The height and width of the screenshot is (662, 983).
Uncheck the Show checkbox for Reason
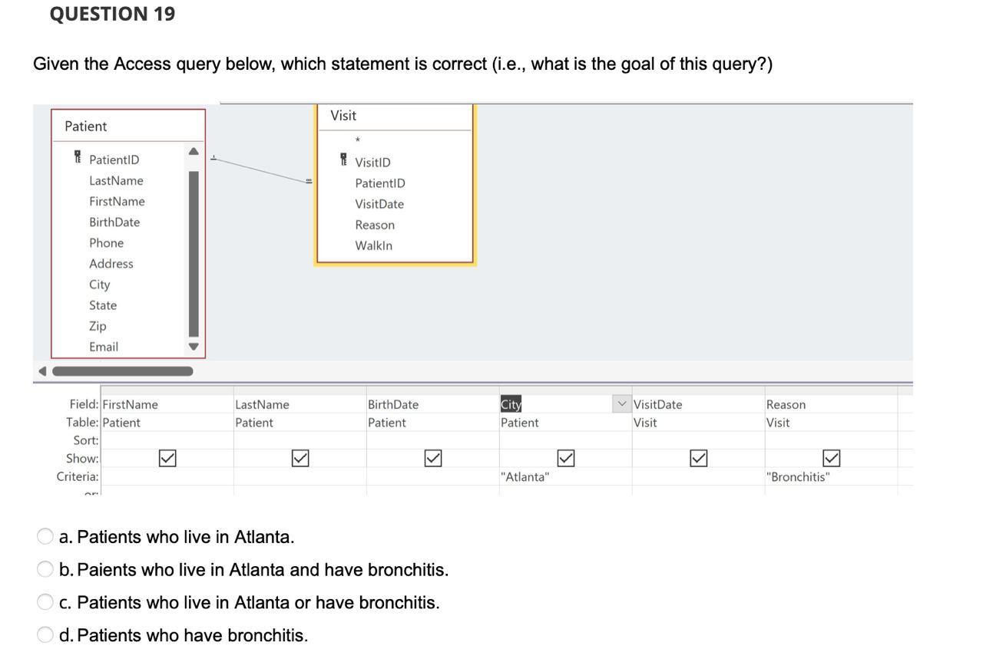(832, 458)
